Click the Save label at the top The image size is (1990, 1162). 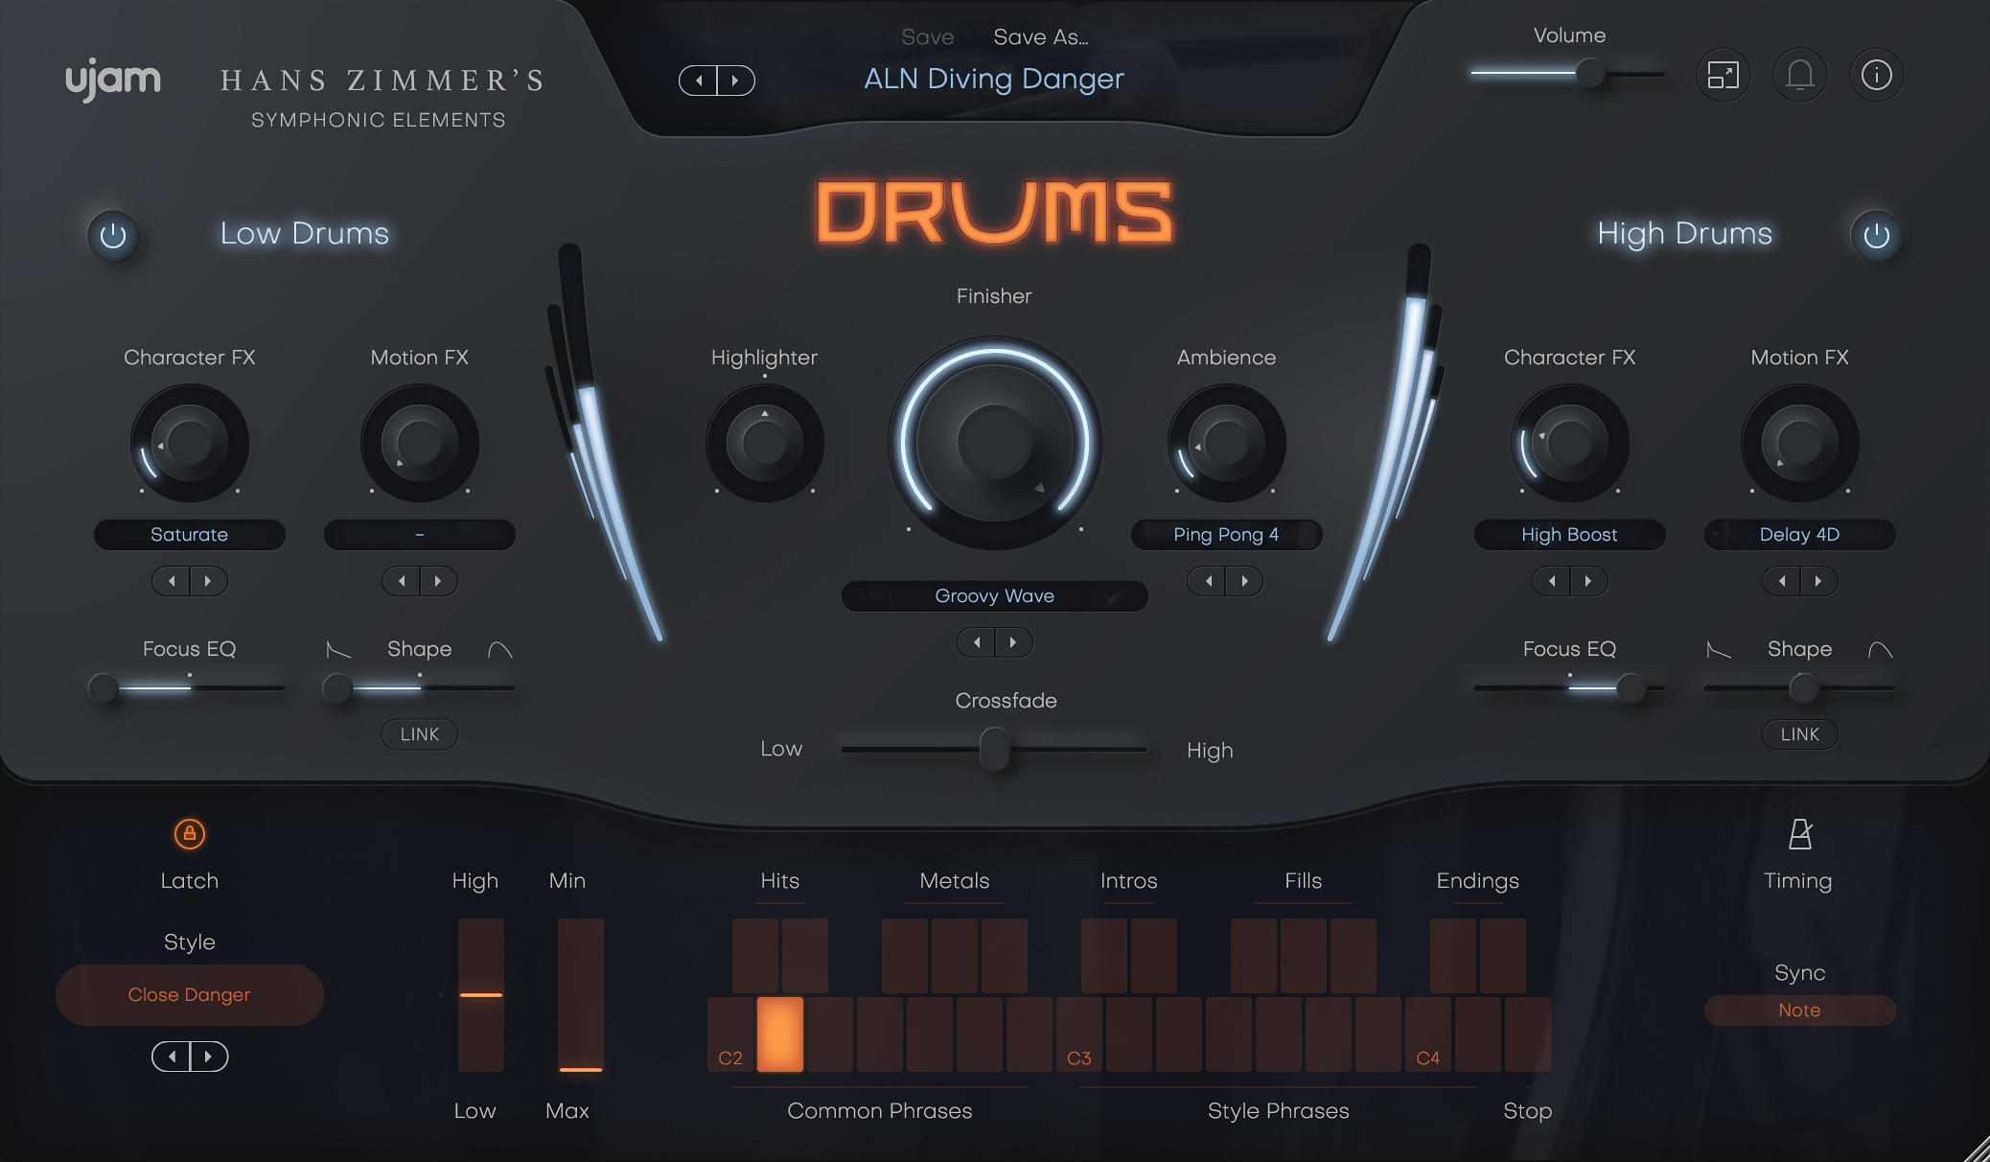(927, 37)
